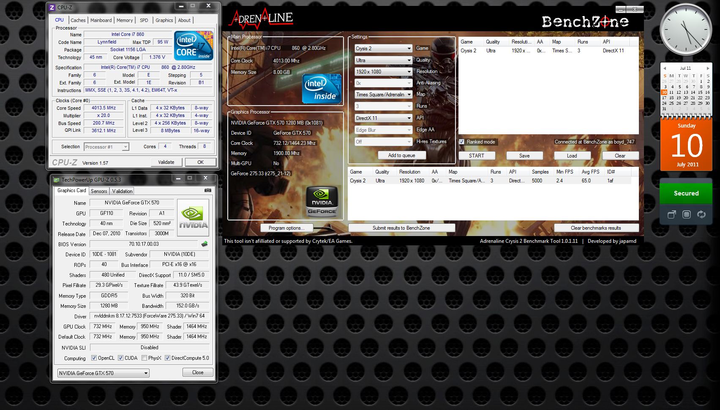This screenshot has height=410, width=720.
Task: Click Submit results to BenchZone
Action: tap(401, 228)
